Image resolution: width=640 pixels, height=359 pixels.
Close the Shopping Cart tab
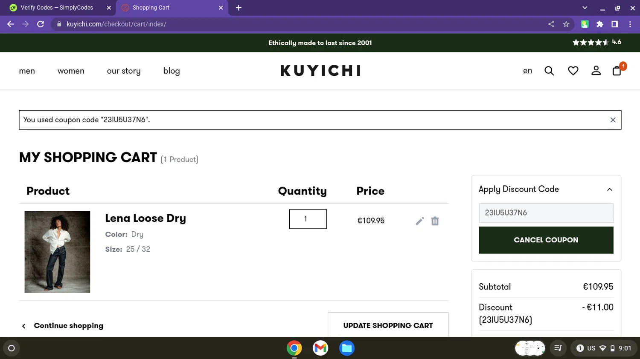click(x=221, y=8)
